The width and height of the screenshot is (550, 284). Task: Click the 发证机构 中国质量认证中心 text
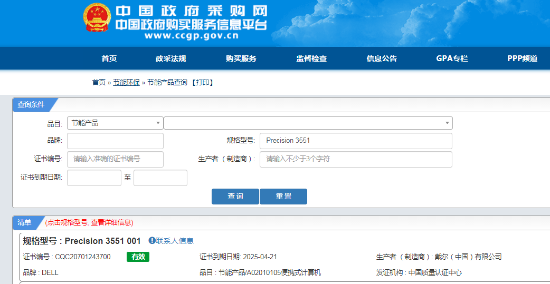click(x=419, y=273)
